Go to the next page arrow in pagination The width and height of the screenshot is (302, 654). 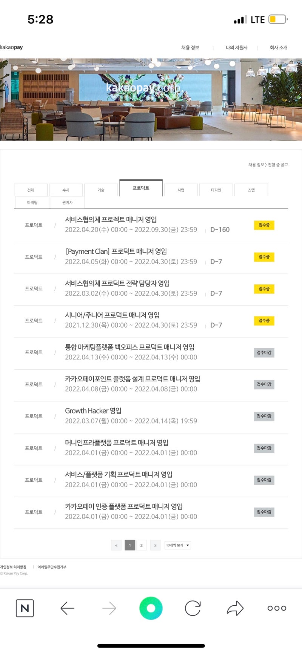coord(155,545)
